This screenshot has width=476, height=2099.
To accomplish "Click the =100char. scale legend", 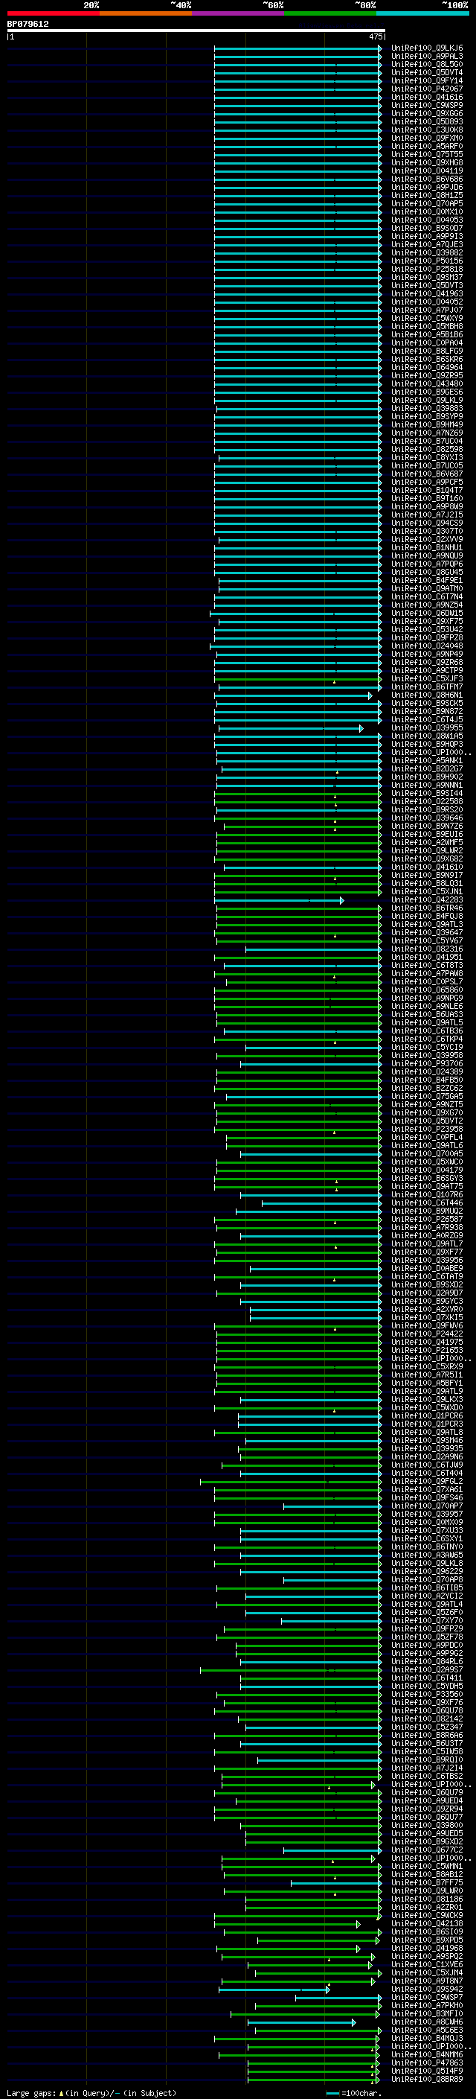I will pyautogui.click(x=353, y=2092).
